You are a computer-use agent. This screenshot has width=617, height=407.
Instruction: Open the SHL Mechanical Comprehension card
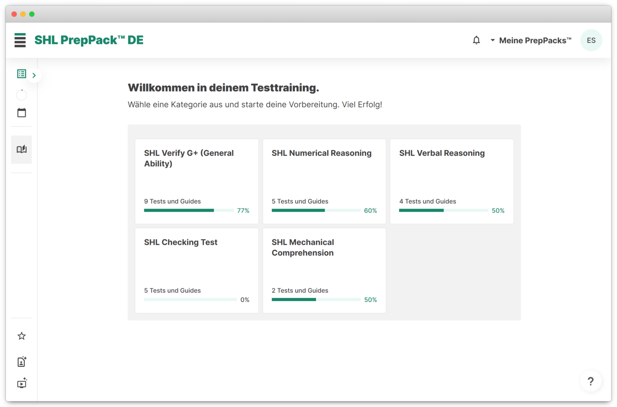click(x=324, y=270)
